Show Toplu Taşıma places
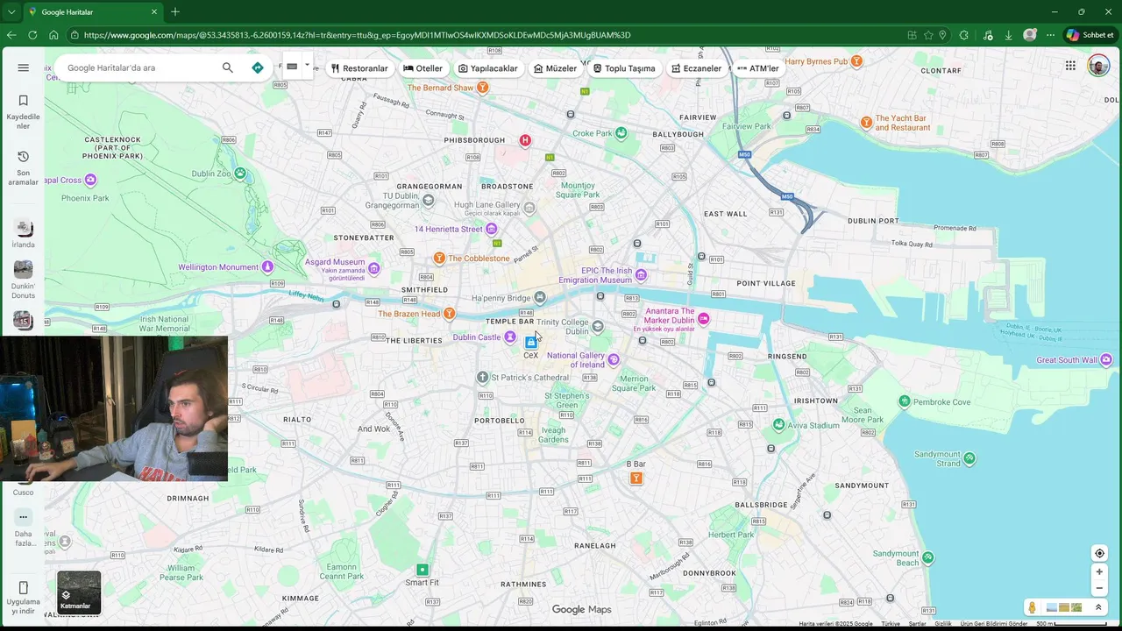This screenshot has height=631, width=1122. (624, 68)
